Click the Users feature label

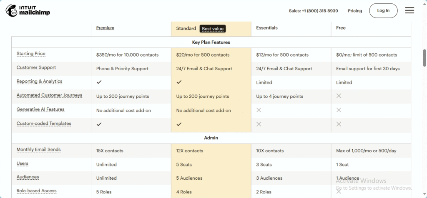(x=23, y=163)
